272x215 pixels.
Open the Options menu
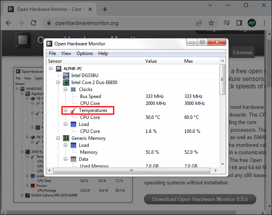pos(85,53)
